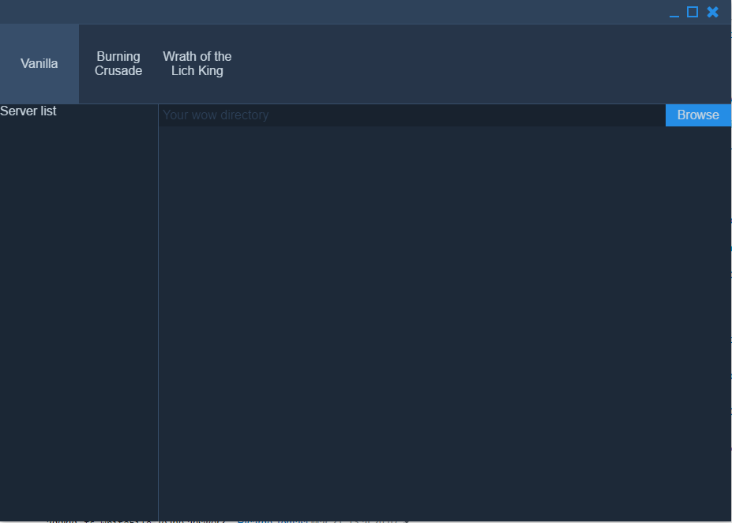
Task: Switch to the Vanilla tab
Action: coord(39,64)
